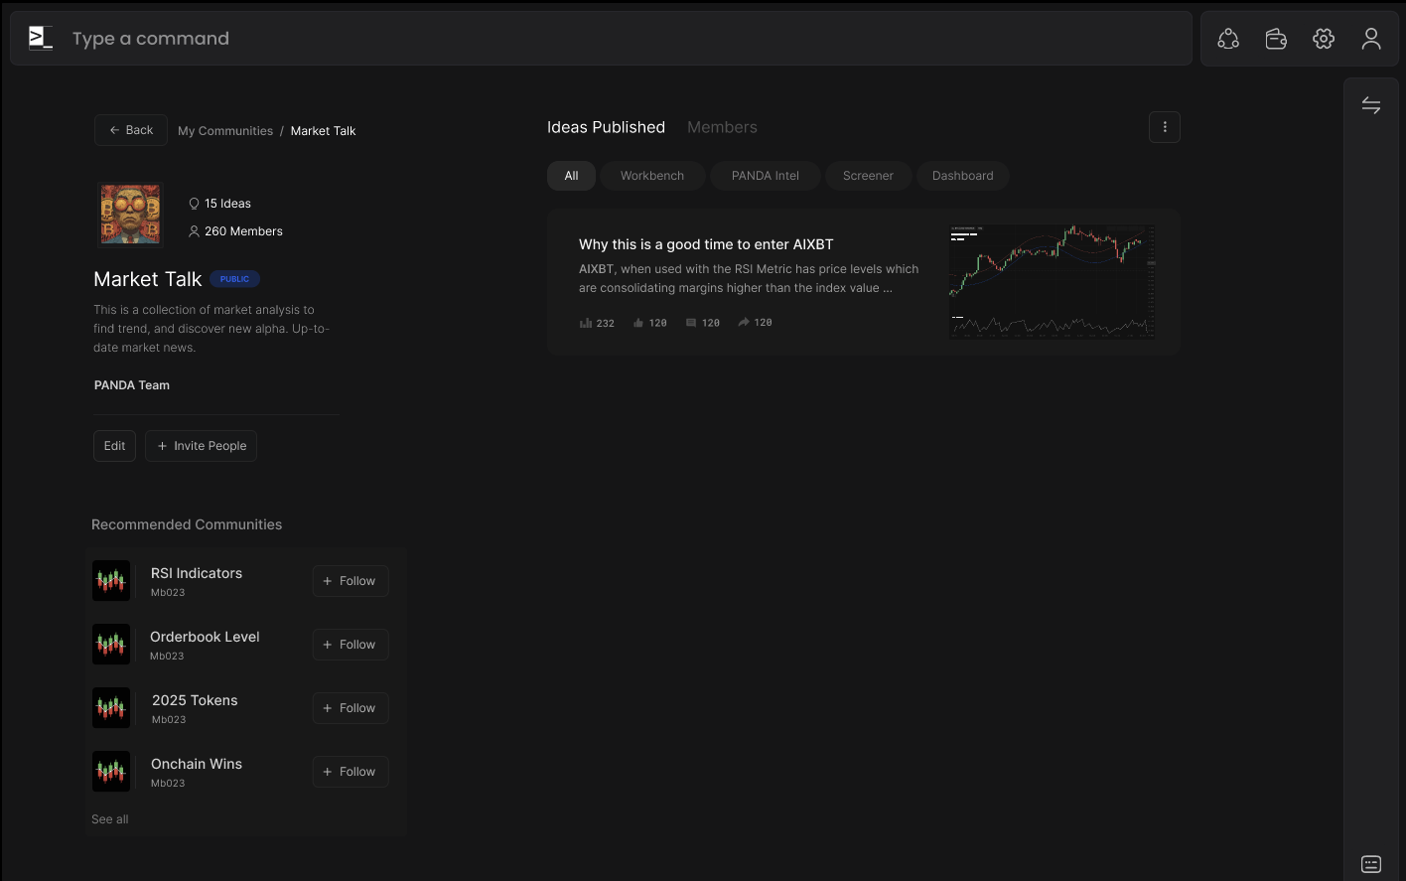This screenshot has width=1406, height=881.
Task: Click the Invite People button
Action: coord(201,446)
